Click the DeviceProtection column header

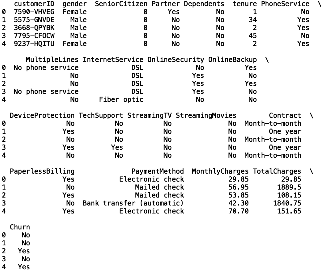point(42,115)
